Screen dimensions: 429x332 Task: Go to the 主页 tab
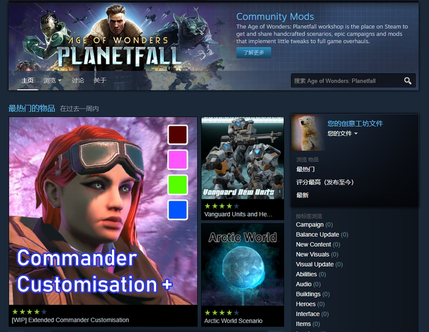[27, 80]
